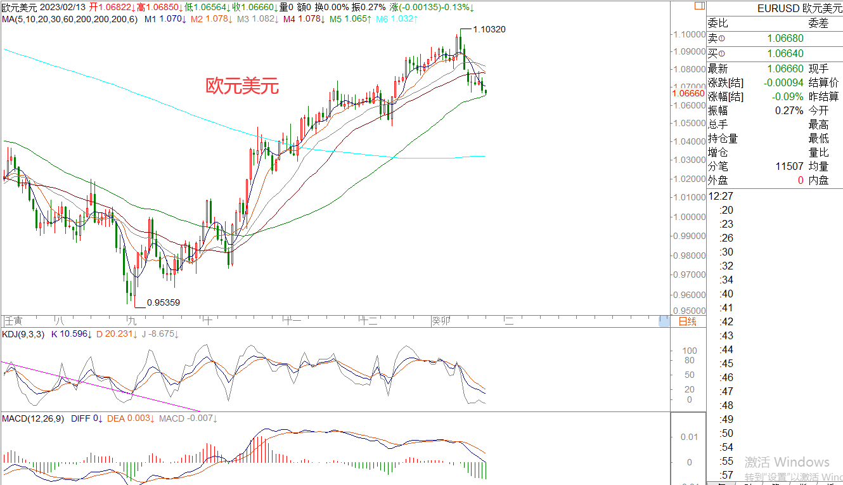Click the MACD(12,26,9) indicator label
The height and width of the screenshot is (485, 843).
(33, 418)
